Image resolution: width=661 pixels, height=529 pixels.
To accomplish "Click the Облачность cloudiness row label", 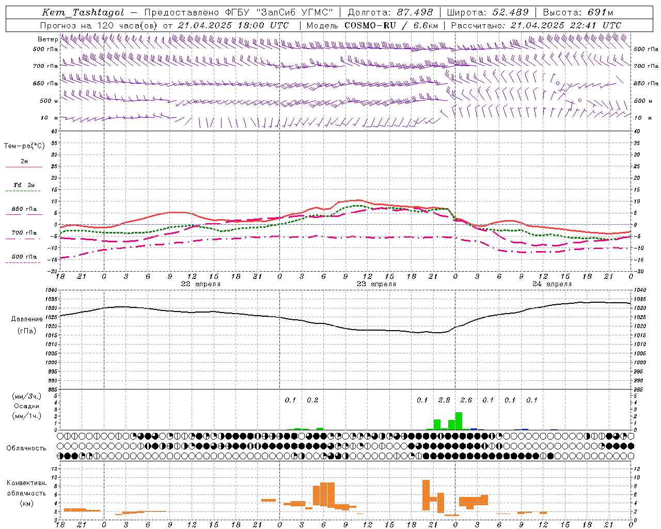I will (26, 448).
